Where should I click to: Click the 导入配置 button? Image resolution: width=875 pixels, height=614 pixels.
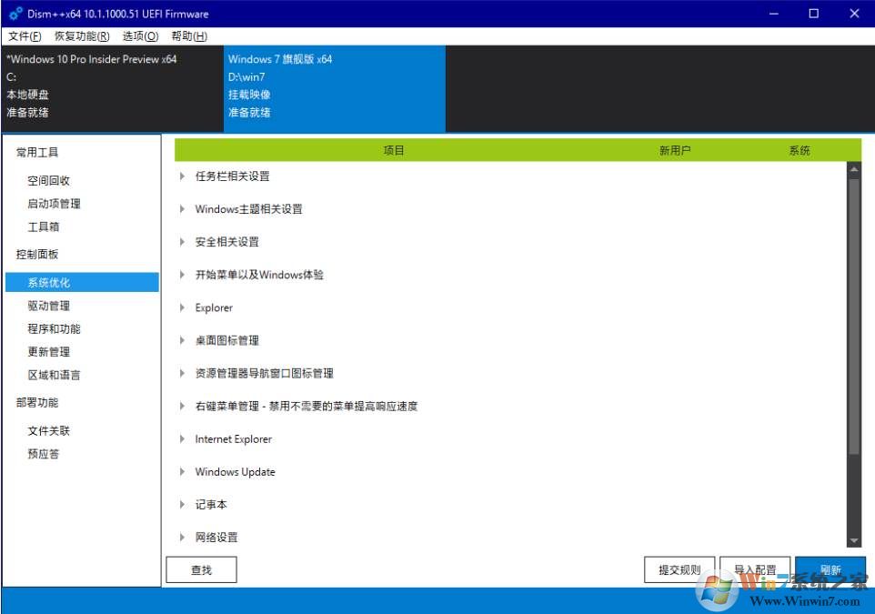(x=755, y=570)
